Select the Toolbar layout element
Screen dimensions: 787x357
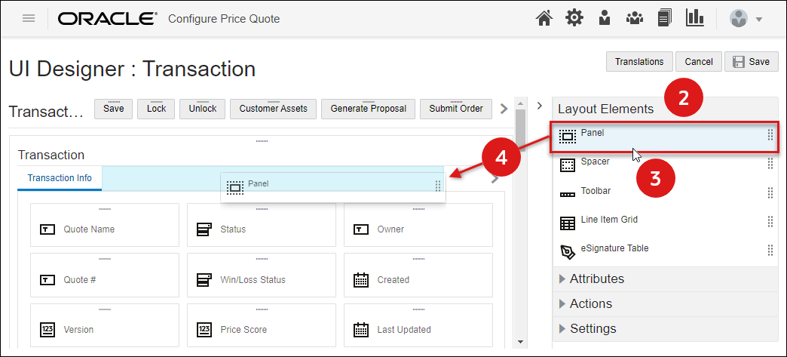pyautogui.click(x=596, y=192)
